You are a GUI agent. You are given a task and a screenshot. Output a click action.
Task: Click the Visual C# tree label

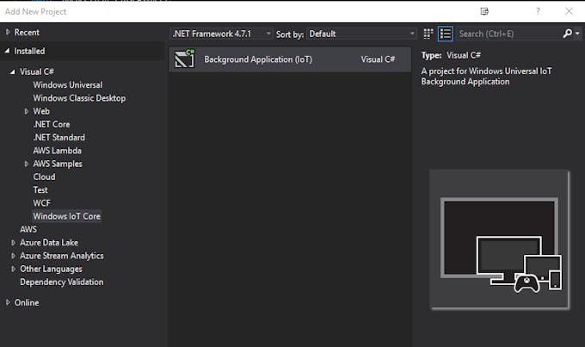pyautogui.click(x=37, y=71)
